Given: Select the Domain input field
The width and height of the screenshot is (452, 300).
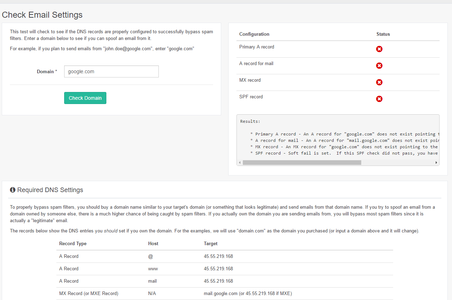Looking at the screenshot, I should 111,71.
